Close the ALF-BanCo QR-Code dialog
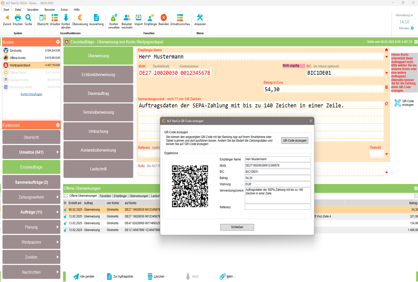Image resolution: width=418 pixels, height=282 pixels. (x=311, y=121)
